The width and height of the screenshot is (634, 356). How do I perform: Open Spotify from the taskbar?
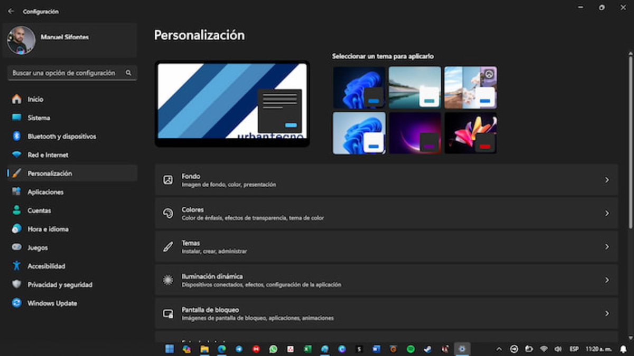click(x=411, y=349)
